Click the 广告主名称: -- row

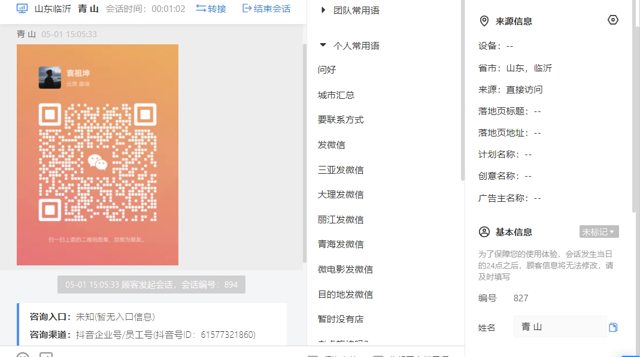(509, 198)
